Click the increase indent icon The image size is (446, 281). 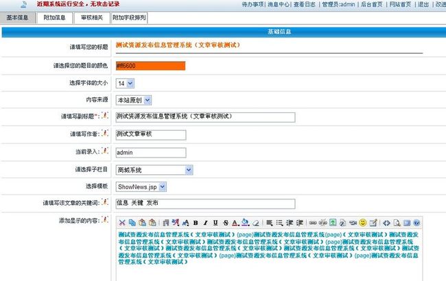point(300,223)
